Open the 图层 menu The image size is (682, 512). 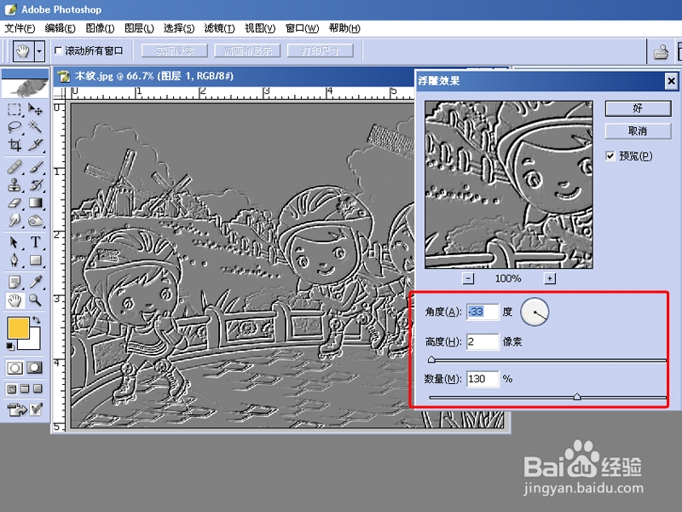(139, 28)
